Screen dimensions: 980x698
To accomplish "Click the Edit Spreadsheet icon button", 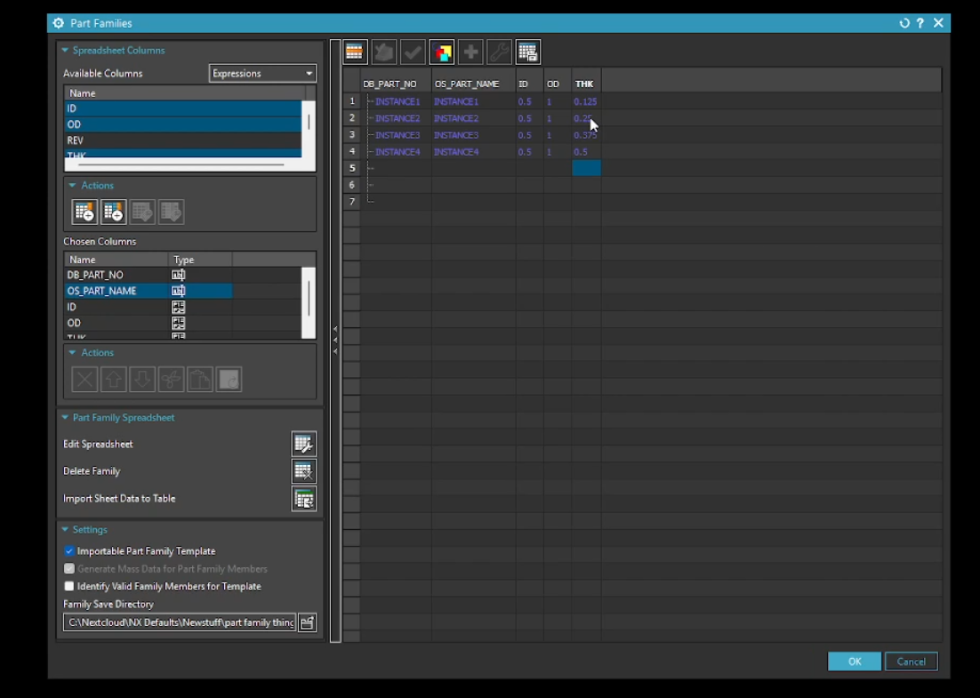I will [x=304, y=445].
